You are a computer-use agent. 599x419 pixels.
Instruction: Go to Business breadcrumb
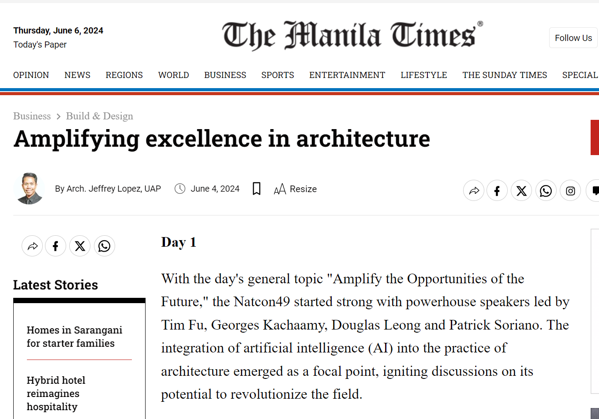32,116
